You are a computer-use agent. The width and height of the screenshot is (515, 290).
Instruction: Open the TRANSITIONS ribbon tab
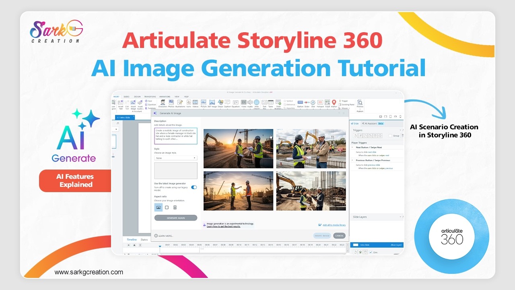(x=150, y=97)
